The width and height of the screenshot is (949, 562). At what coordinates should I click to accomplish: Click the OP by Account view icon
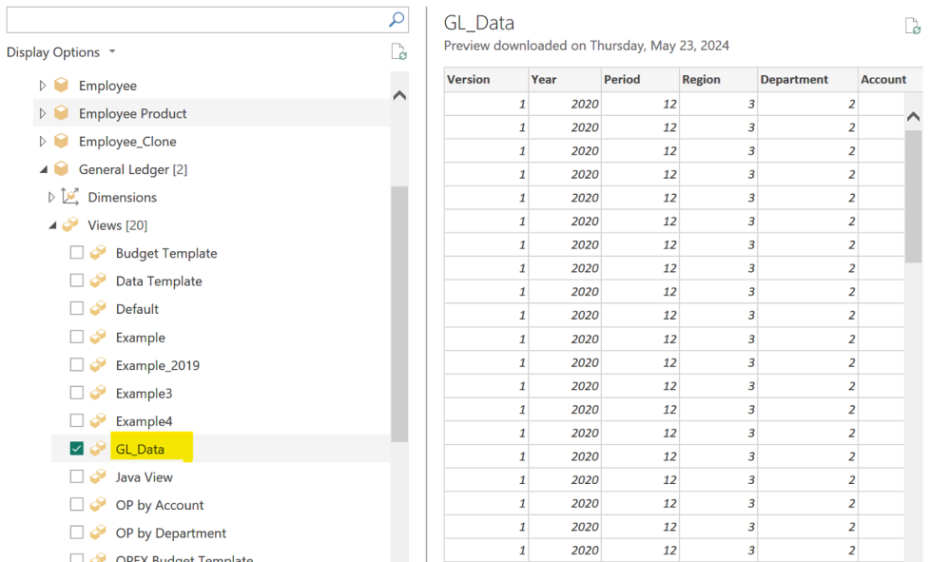(x=98, y=505)
